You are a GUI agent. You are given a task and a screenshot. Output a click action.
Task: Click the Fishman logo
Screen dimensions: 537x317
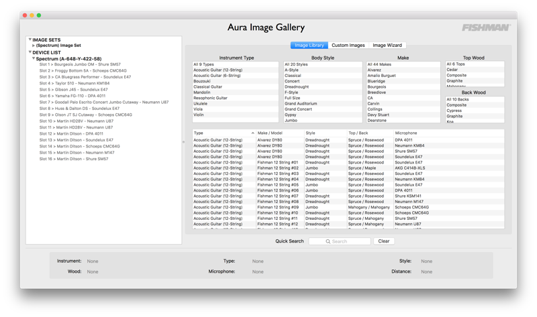[x=486, y=27]
